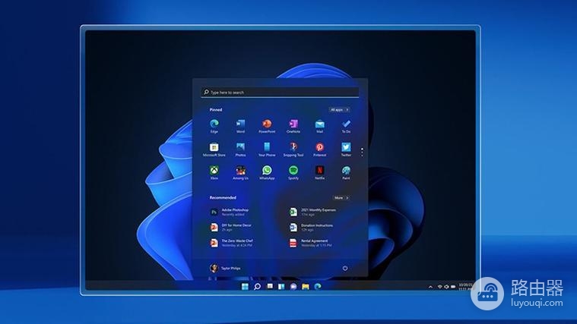Open the Taylor Philips user account menu
The image size is (577, 324).
pos(225,268)
